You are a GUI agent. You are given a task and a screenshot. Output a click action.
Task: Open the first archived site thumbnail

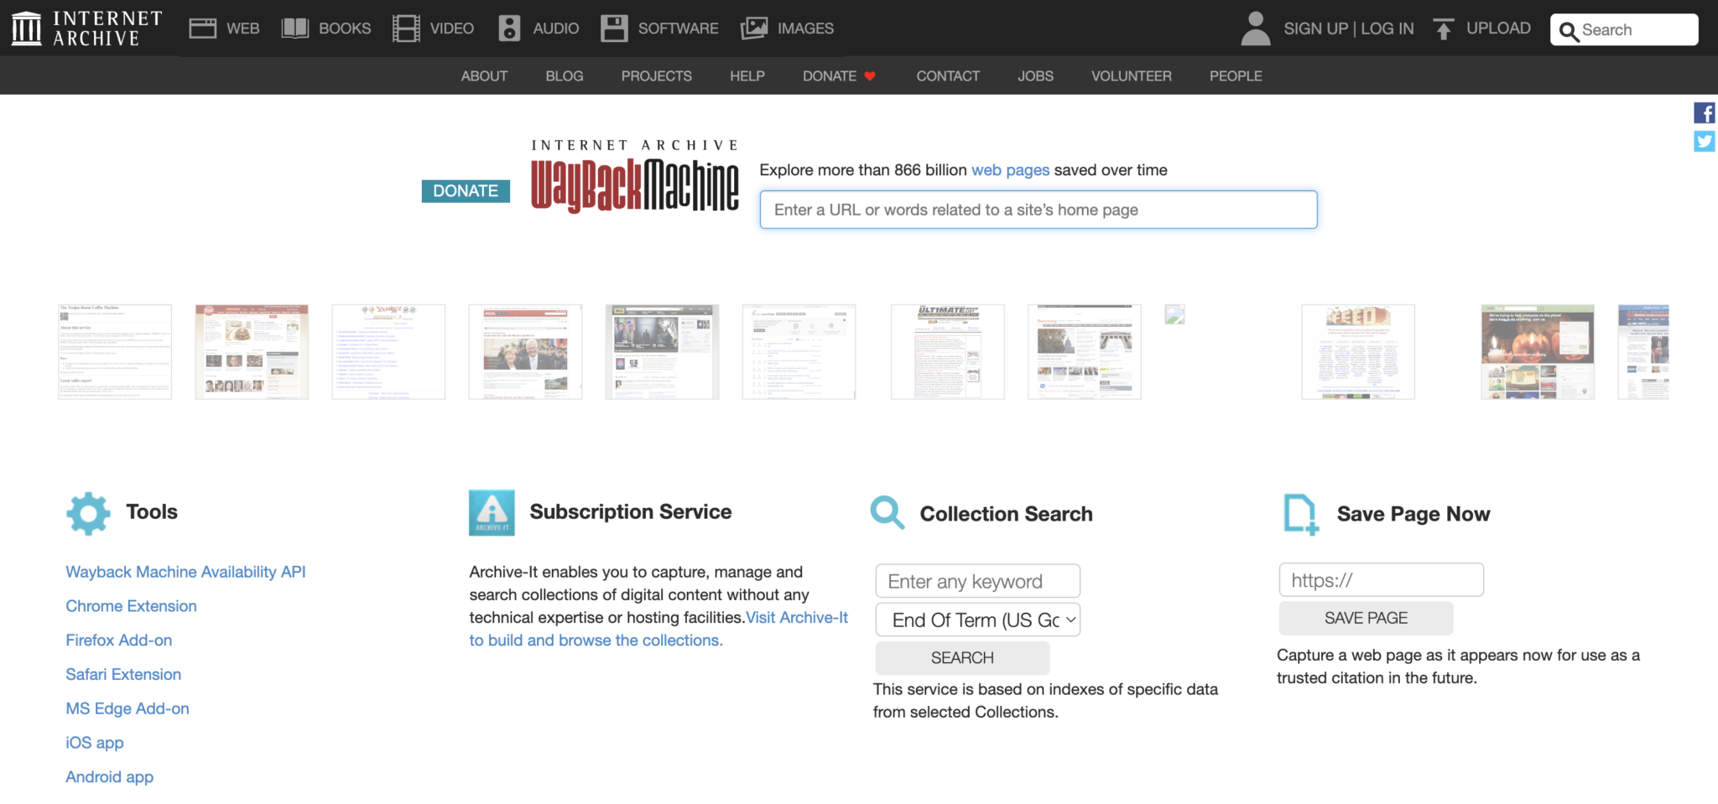point(115,351)
